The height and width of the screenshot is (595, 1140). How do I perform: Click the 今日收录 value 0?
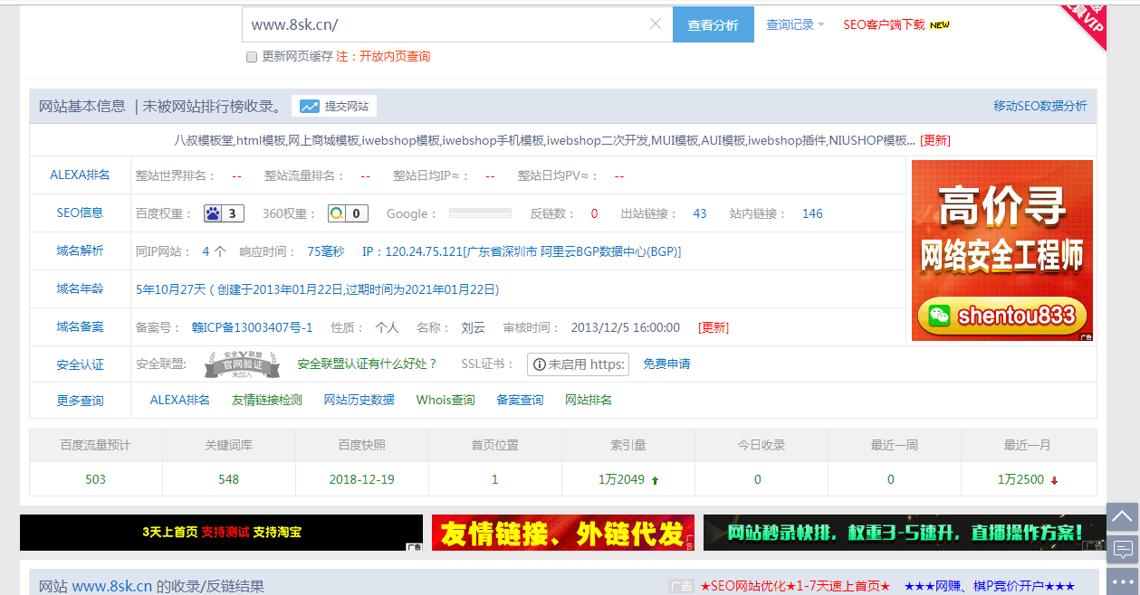point(758,479)
